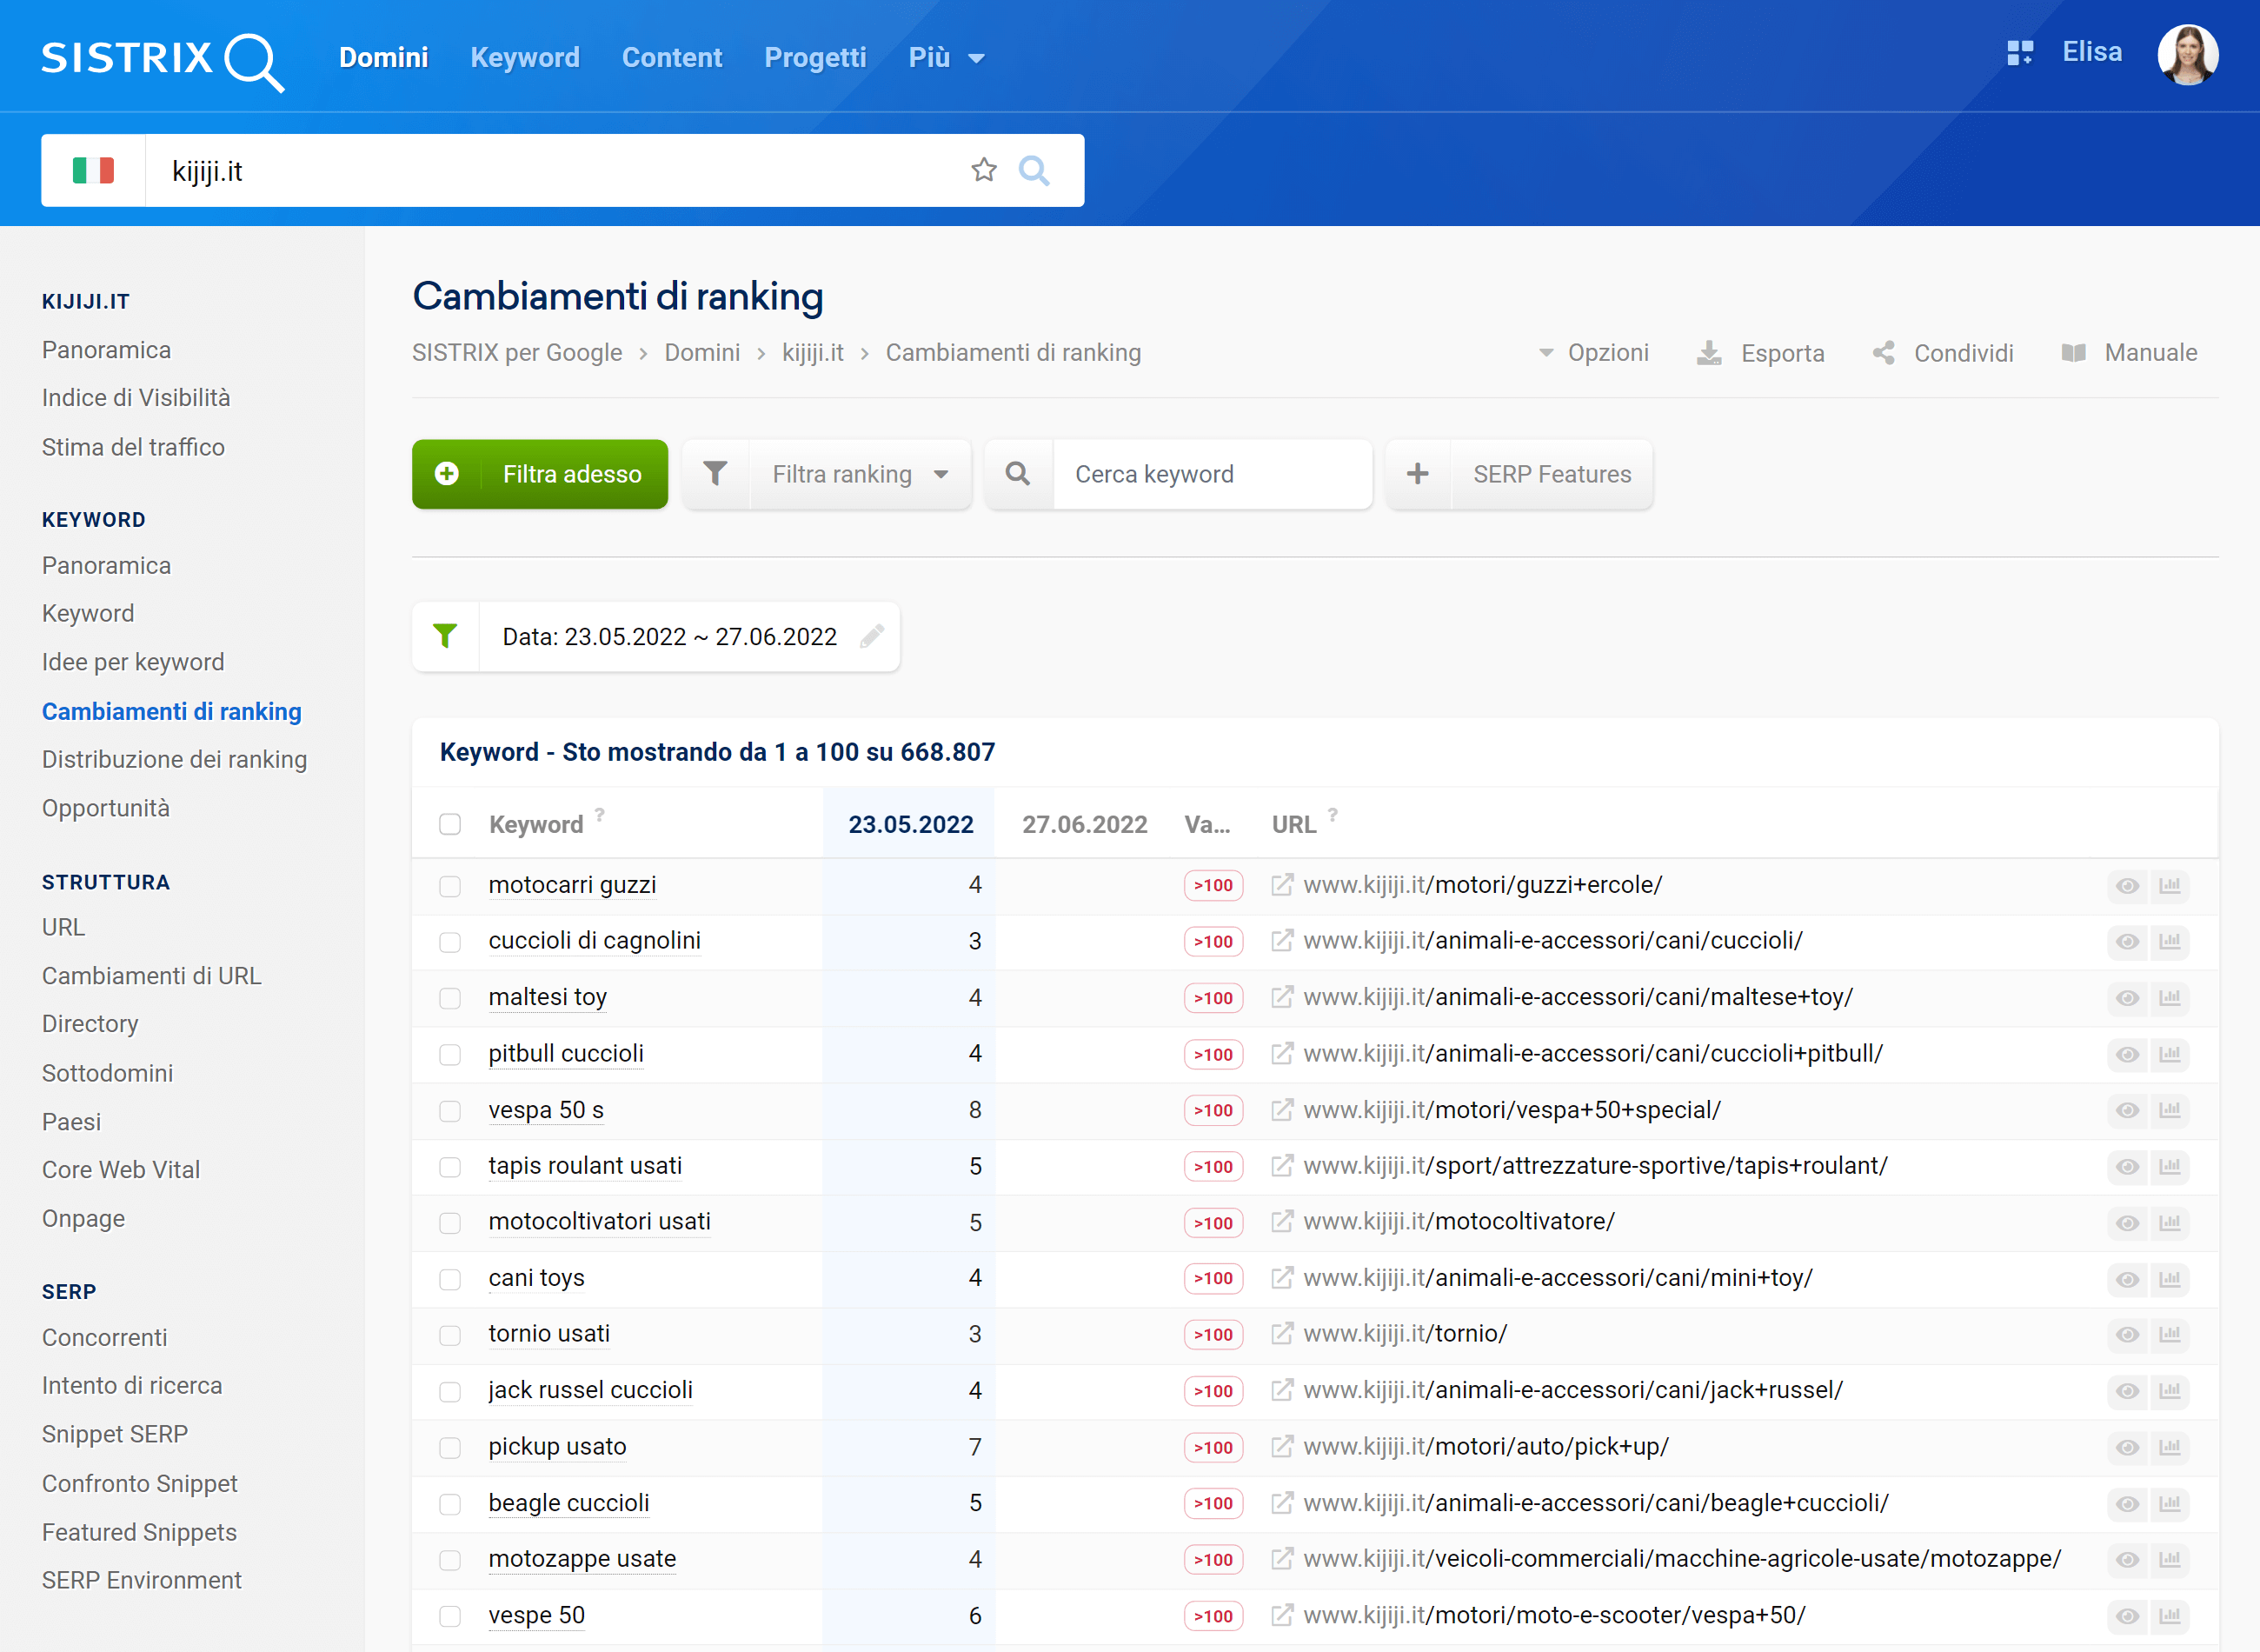Tick the select-all checkbox in the table header

pyautogui.click(x=449, y=824)
